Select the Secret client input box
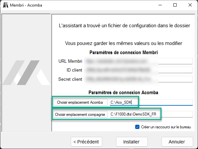The image size is (198, 149). [x=137, y=79]
